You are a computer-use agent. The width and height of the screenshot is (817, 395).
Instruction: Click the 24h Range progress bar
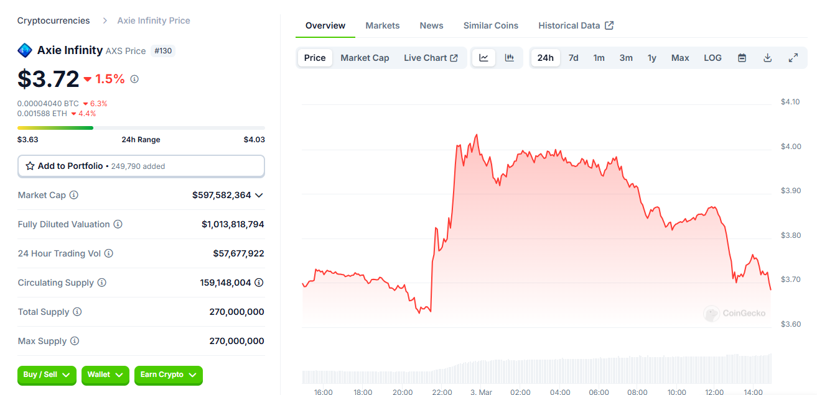point(141,128)
